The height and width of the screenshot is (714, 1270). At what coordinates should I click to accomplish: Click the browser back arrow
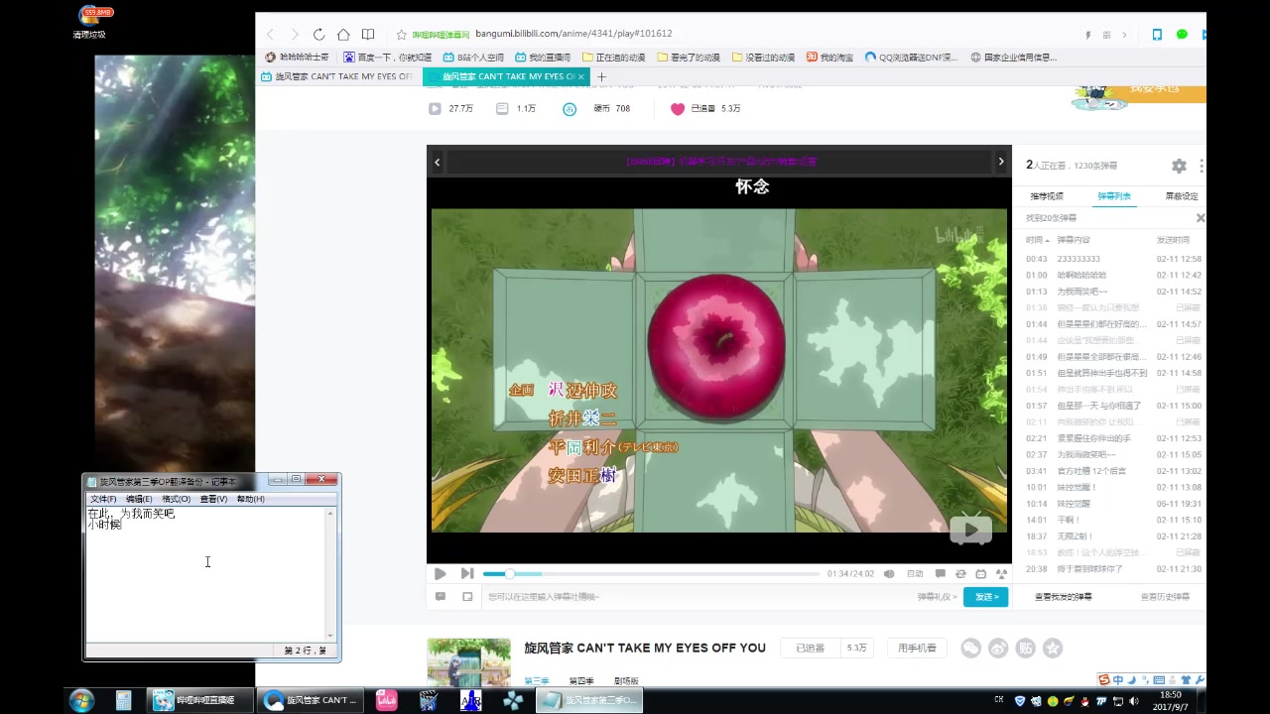point(270,34)
